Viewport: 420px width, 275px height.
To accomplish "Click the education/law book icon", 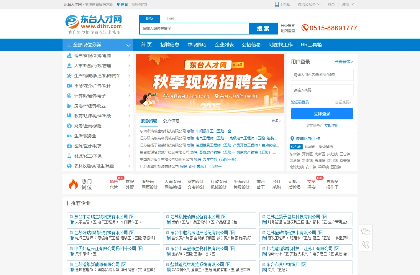I will click(x=69, y=116).
